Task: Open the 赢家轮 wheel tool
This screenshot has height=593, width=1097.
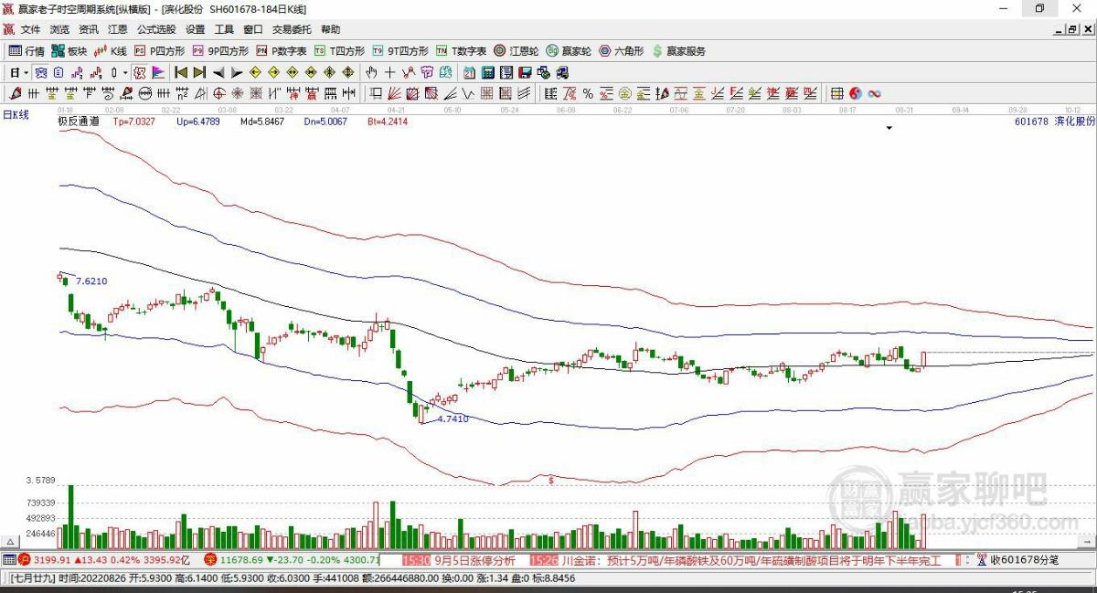Action: 570,51
